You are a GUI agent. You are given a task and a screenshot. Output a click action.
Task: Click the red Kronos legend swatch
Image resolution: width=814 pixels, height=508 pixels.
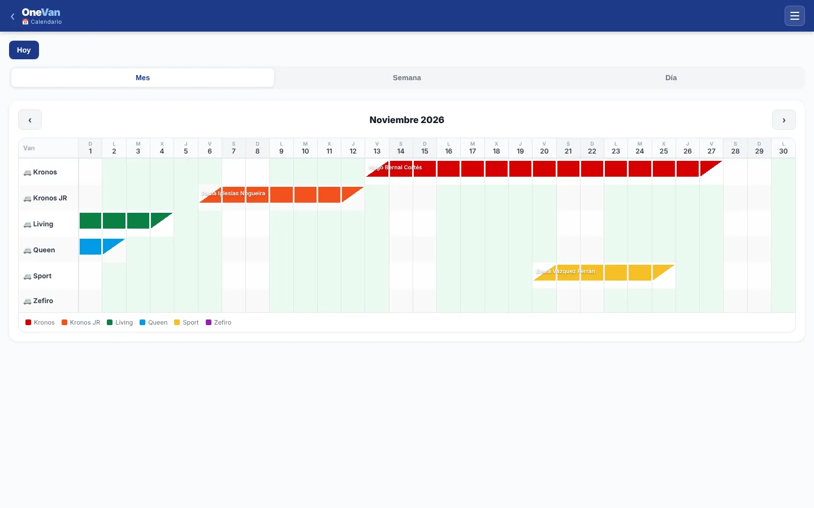click(x=28, y=322)
